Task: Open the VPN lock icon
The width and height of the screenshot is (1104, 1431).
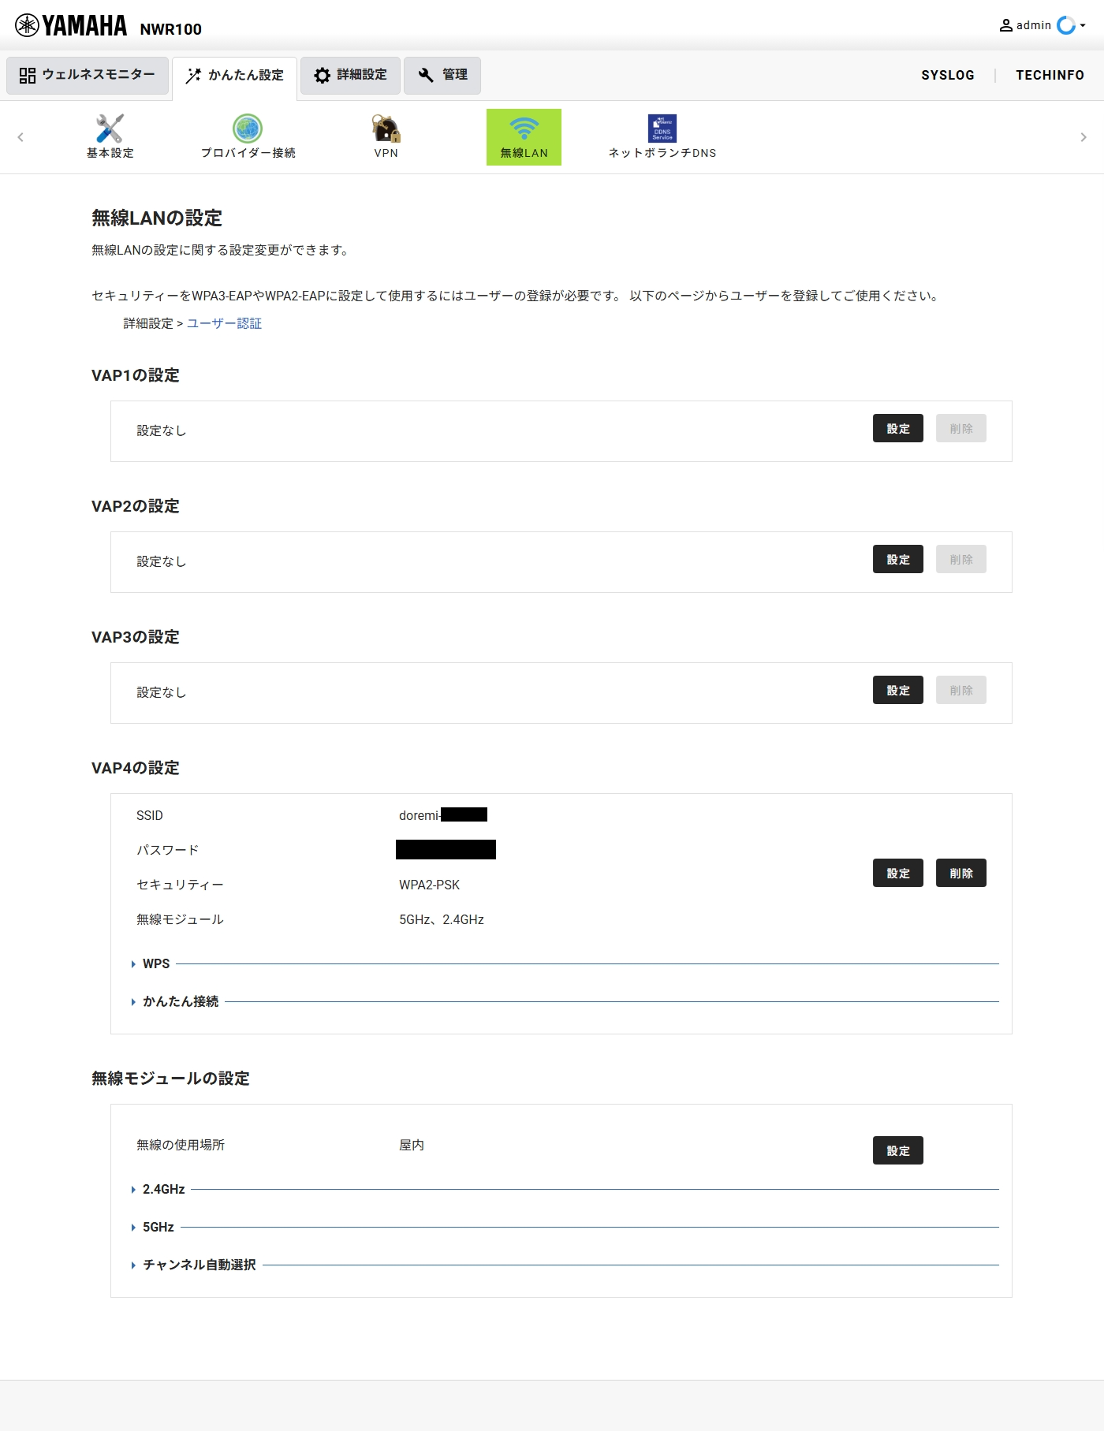Action: (386, 129)
